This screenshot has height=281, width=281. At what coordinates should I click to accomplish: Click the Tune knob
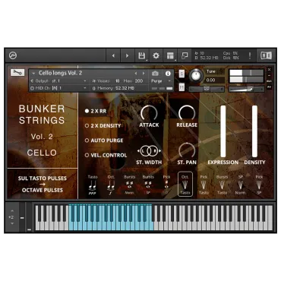pos(195,75)
